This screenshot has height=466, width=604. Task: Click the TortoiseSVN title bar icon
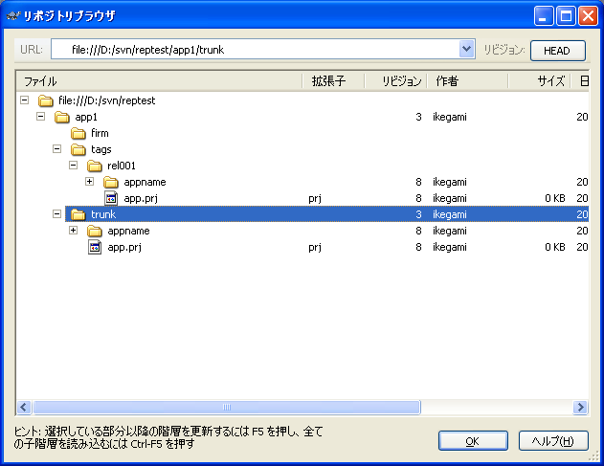coord(12,16)
